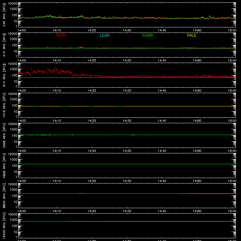
Task: Select the 8800 MHz [SFU] axis title
Action: pyautogui.click(x=4, y=196)
